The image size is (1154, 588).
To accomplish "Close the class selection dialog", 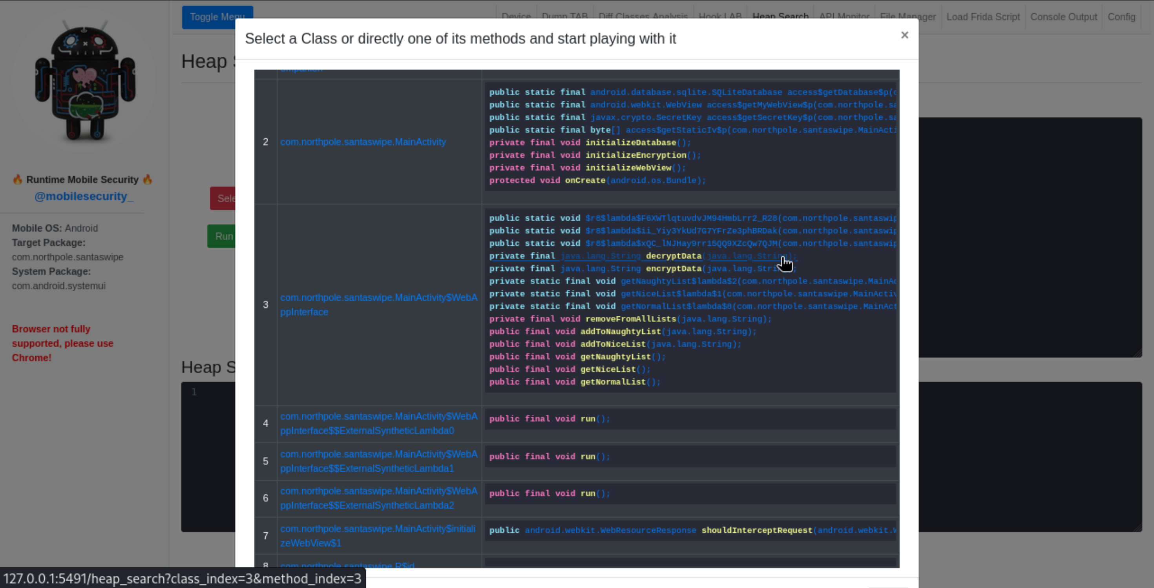I will click(x=904, y=35).
